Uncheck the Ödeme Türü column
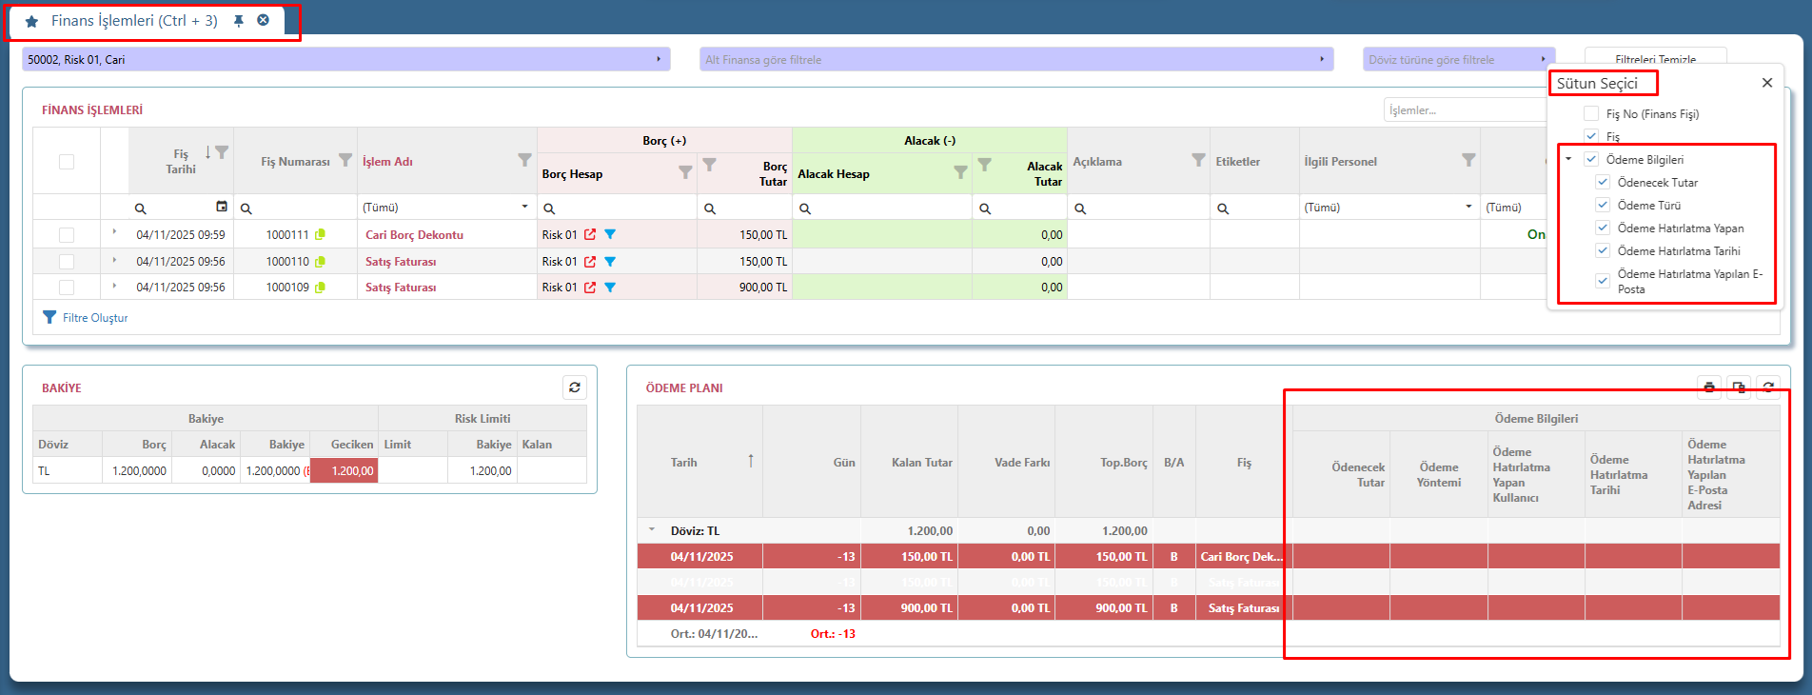The image size is (1812, 695). click(x=1603, y=205)
